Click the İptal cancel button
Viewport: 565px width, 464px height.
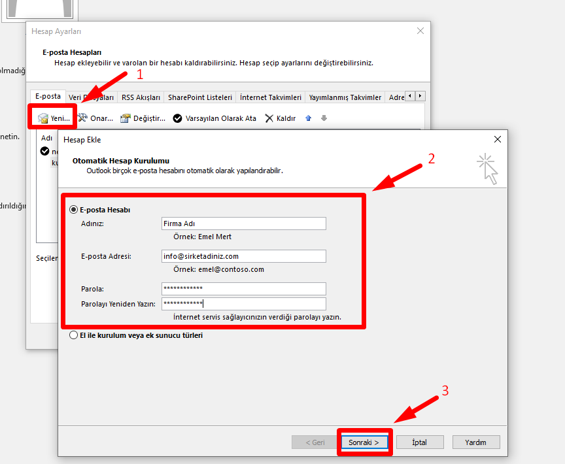(420, 442)
